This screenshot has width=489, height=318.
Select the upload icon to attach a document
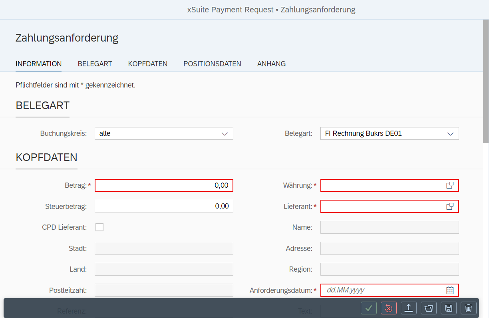pos(408,308)
